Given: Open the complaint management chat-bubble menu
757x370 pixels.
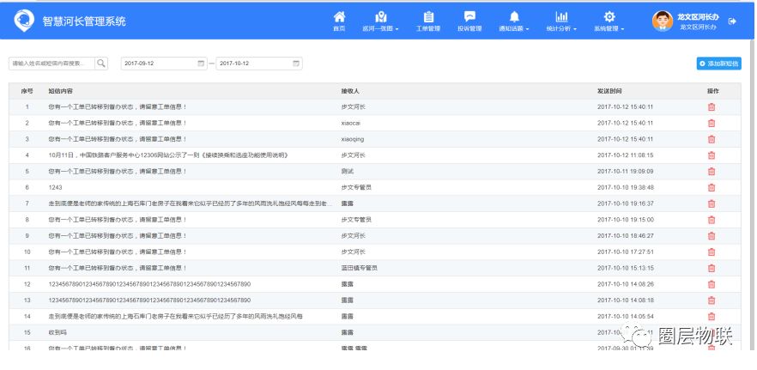Looking at the screenshot, I should tap(469, 21).
